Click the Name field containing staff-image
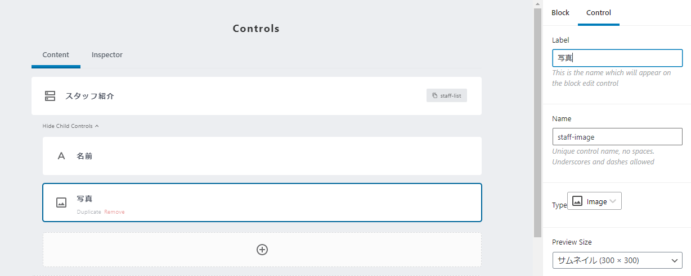Screen dimensions: 691x276 coord(617,137)
